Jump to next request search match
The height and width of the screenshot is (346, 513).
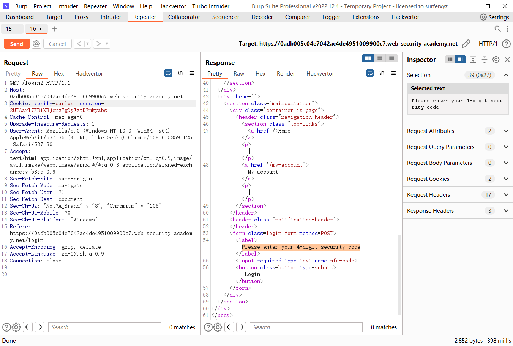(39, 327)
